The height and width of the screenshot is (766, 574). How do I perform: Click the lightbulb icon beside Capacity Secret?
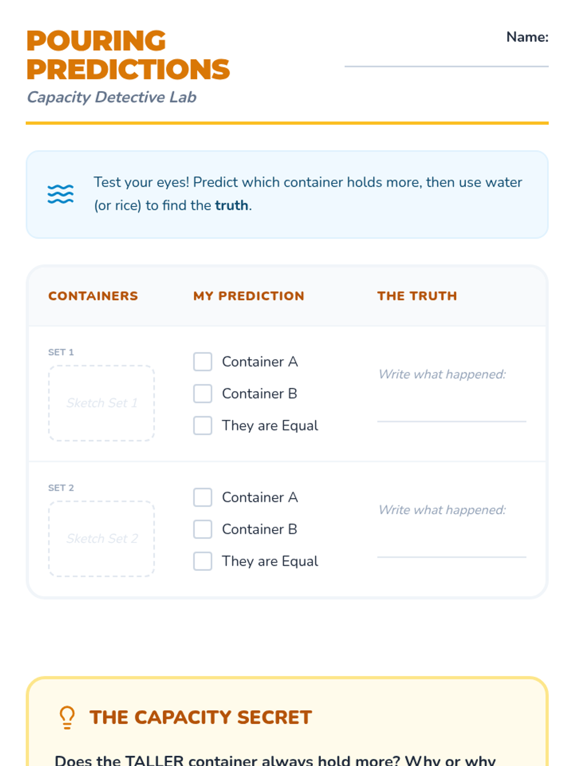pyautogui.click(x=67, y=717)
